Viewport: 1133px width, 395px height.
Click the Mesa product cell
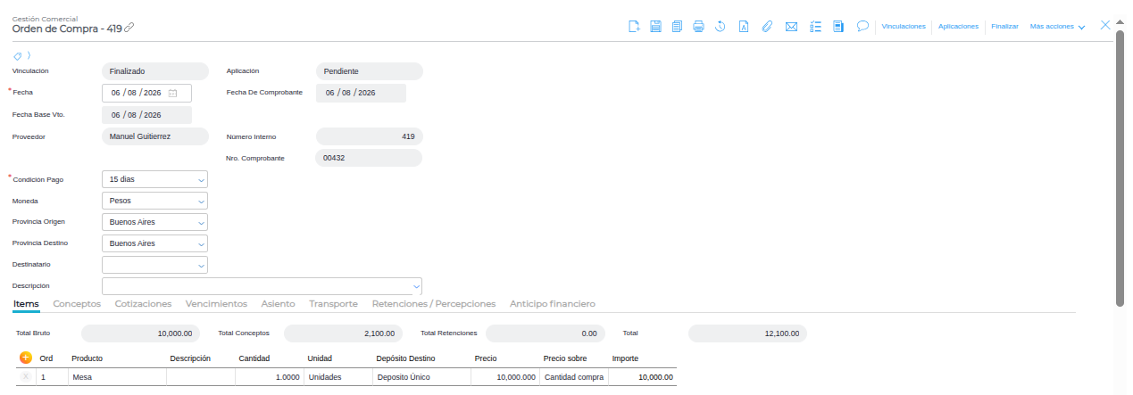117,377
